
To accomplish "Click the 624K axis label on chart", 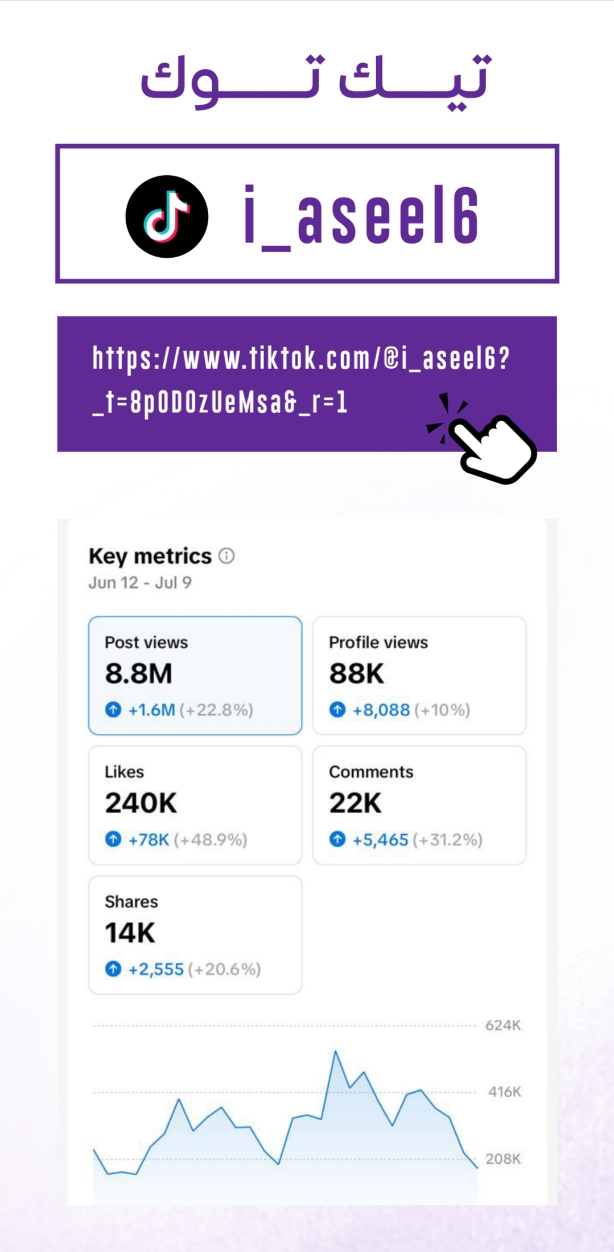I will click(502, 1026).
